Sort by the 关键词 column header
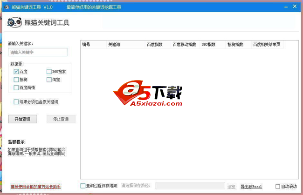 (x=125, y=45)
